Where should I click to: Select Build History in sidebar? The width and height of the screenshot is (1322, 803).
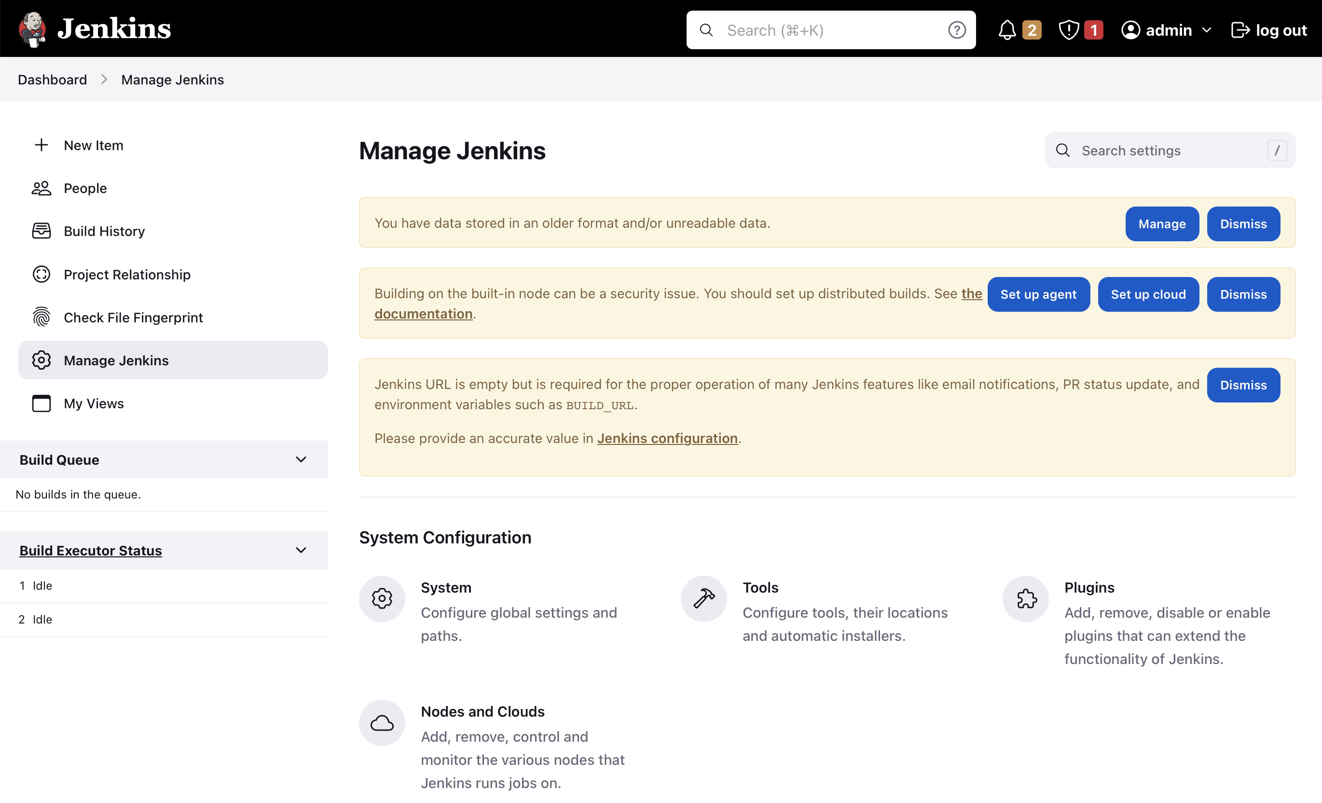tap(104, 231)
